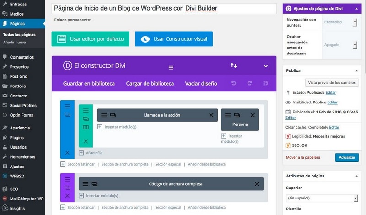366x215 pixels.
Task: Click the up-down arrows portability icon
Action: [233, 65]
